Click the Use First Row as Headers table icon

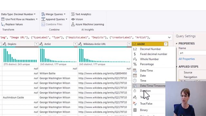tap(3, 19)
